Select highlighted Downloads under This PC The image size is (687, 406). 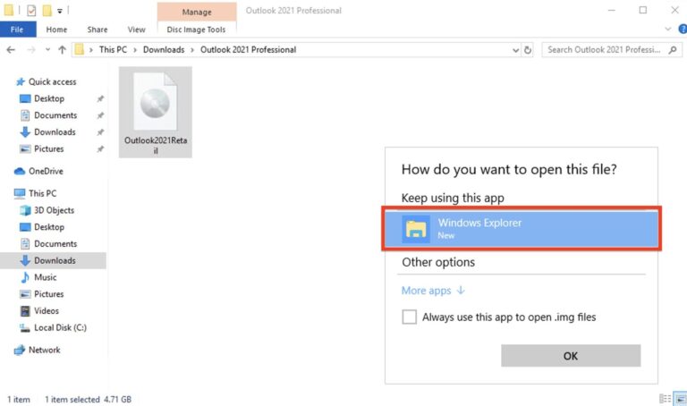pyautogui.click(x=53, y=260)
